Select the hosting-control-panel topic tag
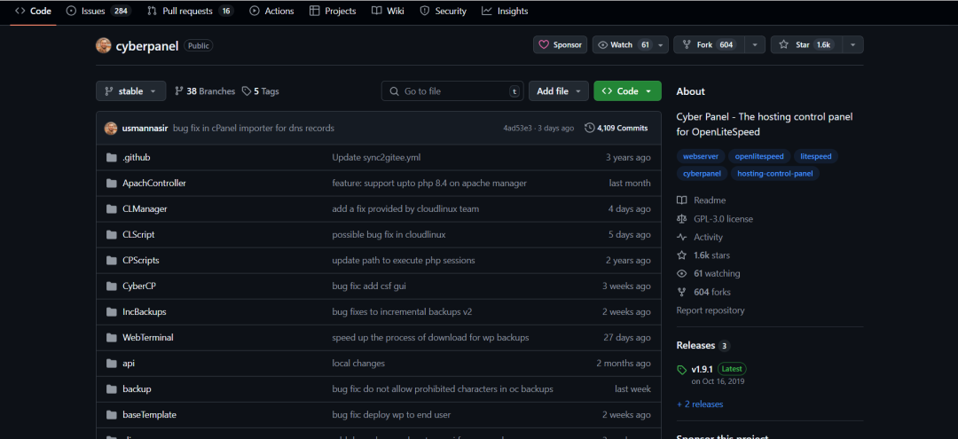 [x=774, y=174]
